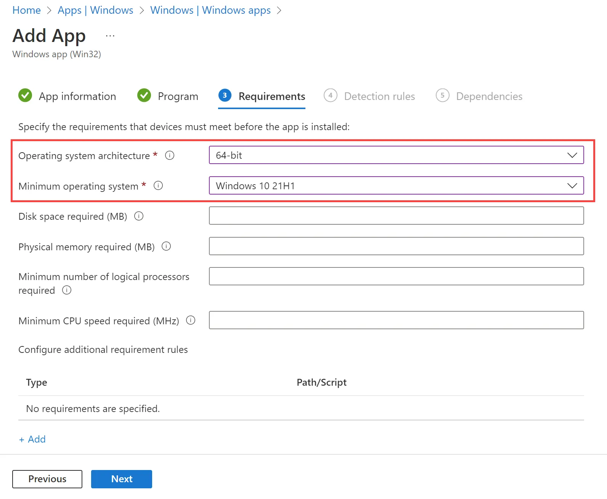The width and height of the screenshot is (607, 499).
Task: Click the step 3 circle icon
Action: [x=225, y=95]
